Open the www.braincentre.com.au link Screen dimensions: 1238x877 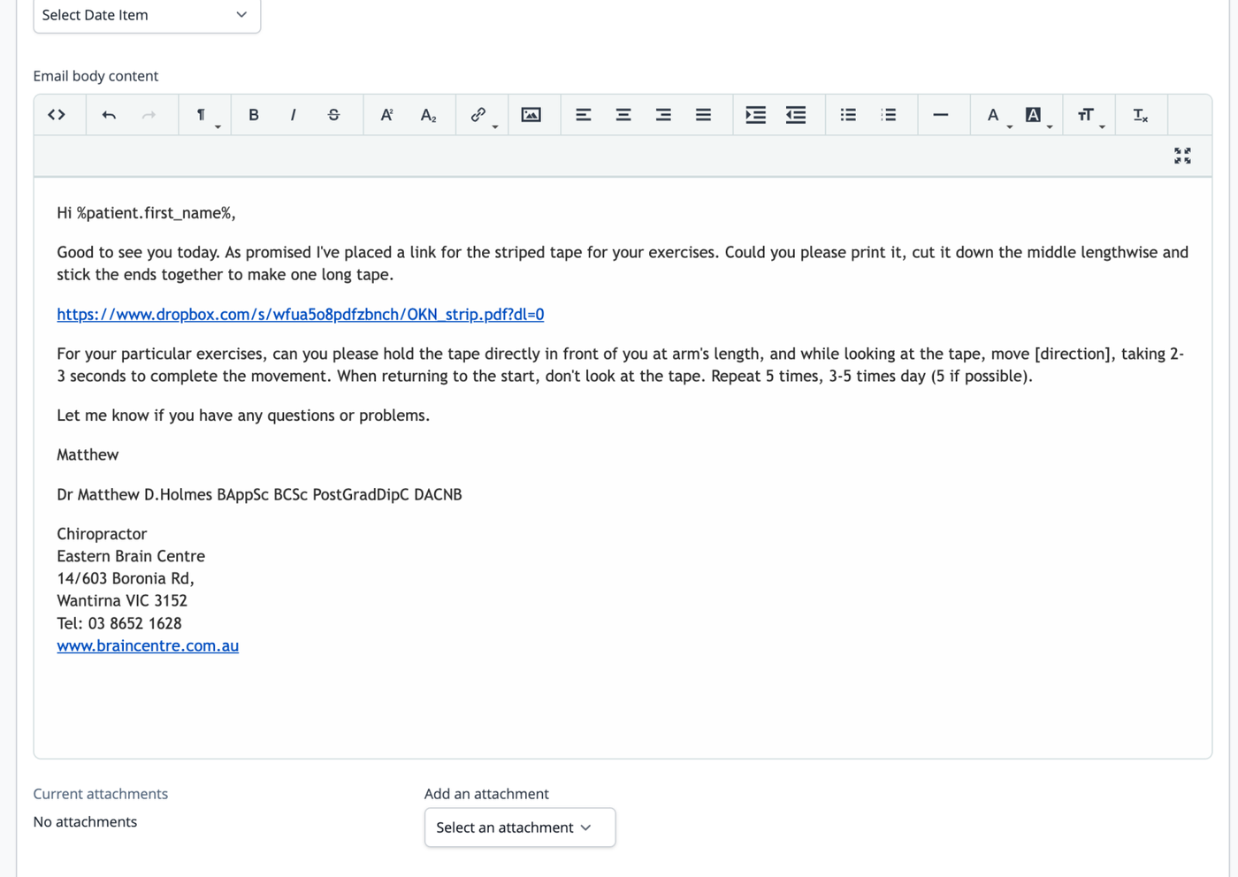pyautogui.click(x=148, y=645)
